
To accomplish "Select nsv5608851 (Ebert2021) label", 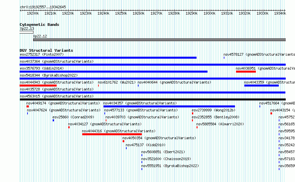I will pos(163,152).
